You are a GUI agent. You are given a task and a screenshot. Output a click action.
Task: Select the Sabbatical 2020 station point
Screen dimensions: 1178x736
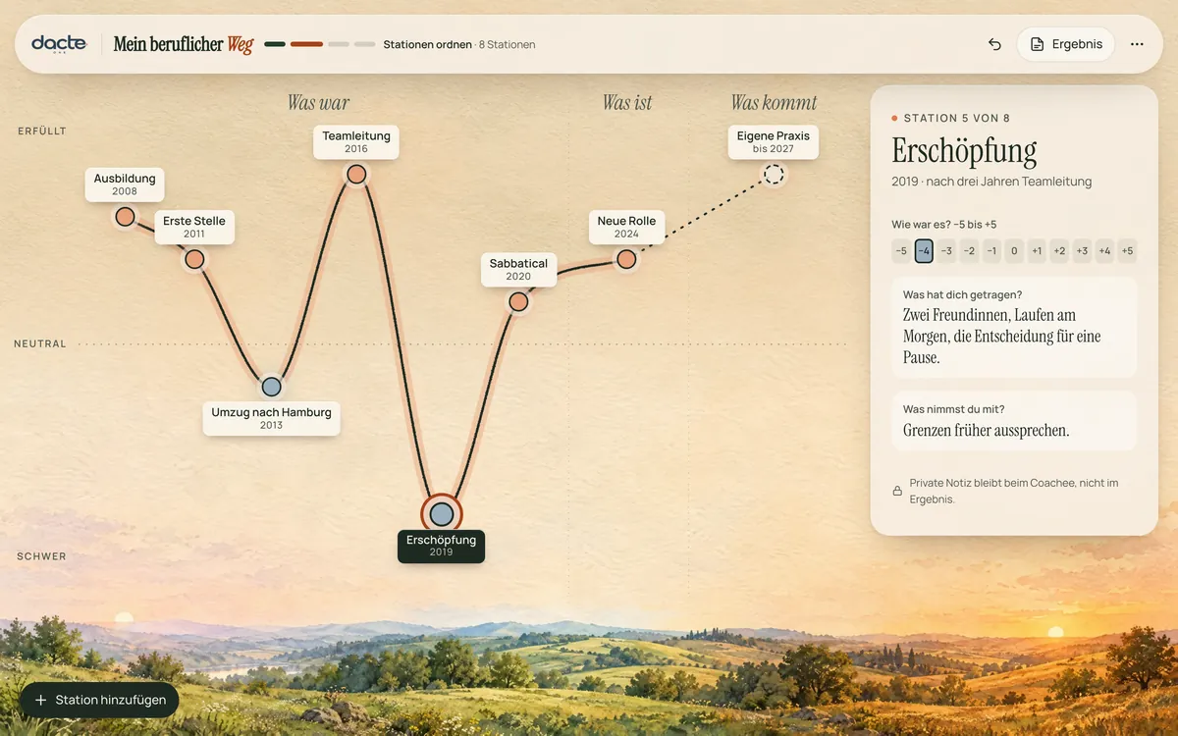point(518,302)
